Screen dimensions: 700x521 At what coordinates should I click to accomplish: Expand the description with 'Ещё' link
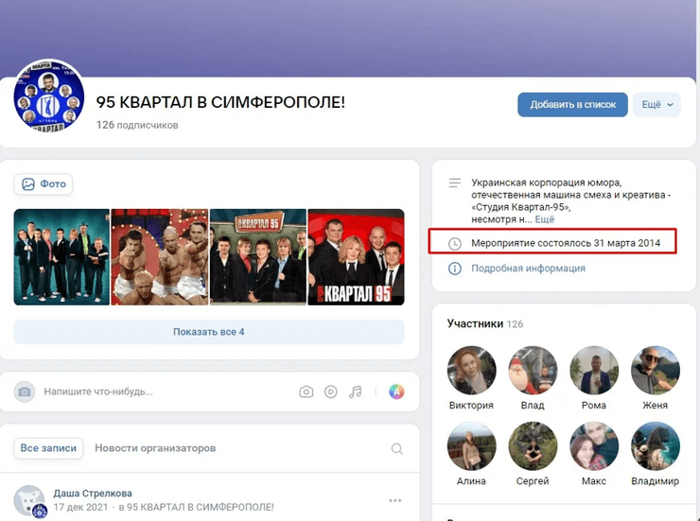pyautogui.click(x=545, y=219)
